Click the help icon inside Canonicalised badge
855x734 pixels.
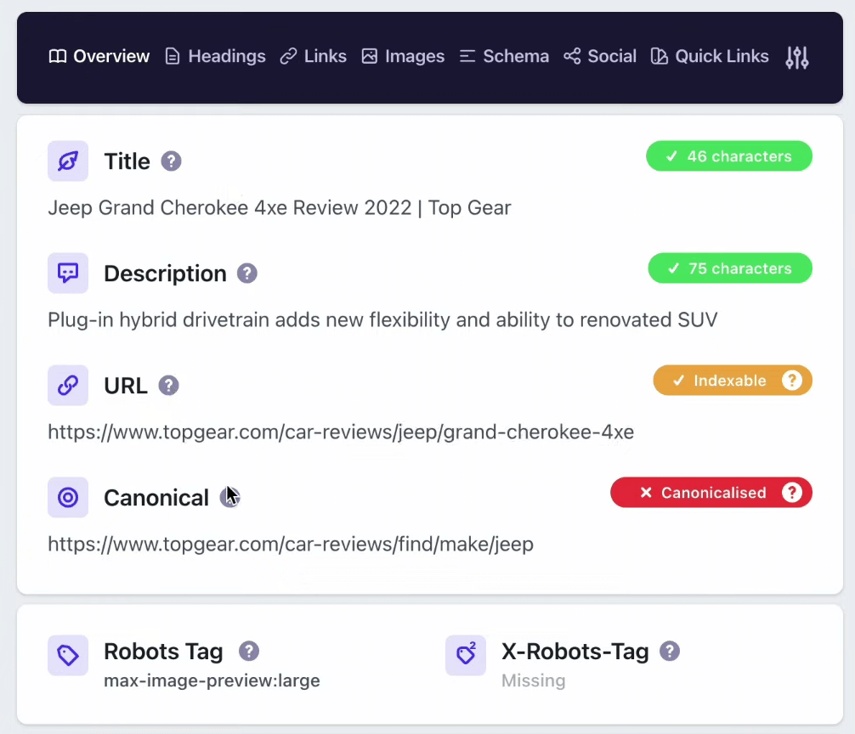792,493
